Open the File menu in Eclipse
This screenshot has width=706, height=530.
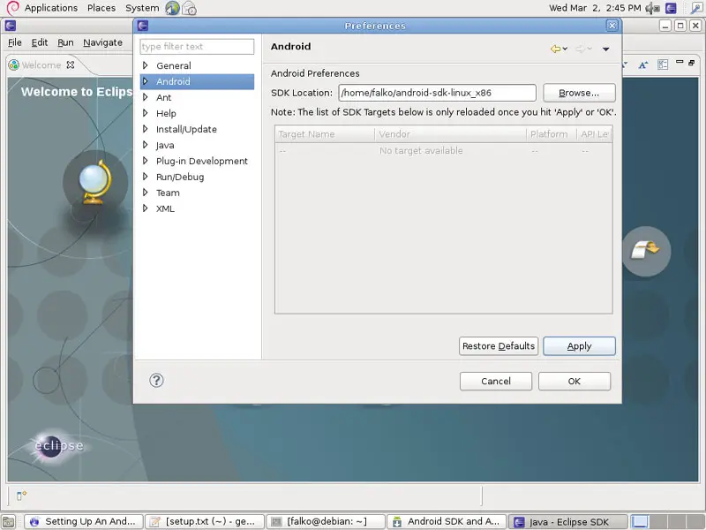coord(15,42)
